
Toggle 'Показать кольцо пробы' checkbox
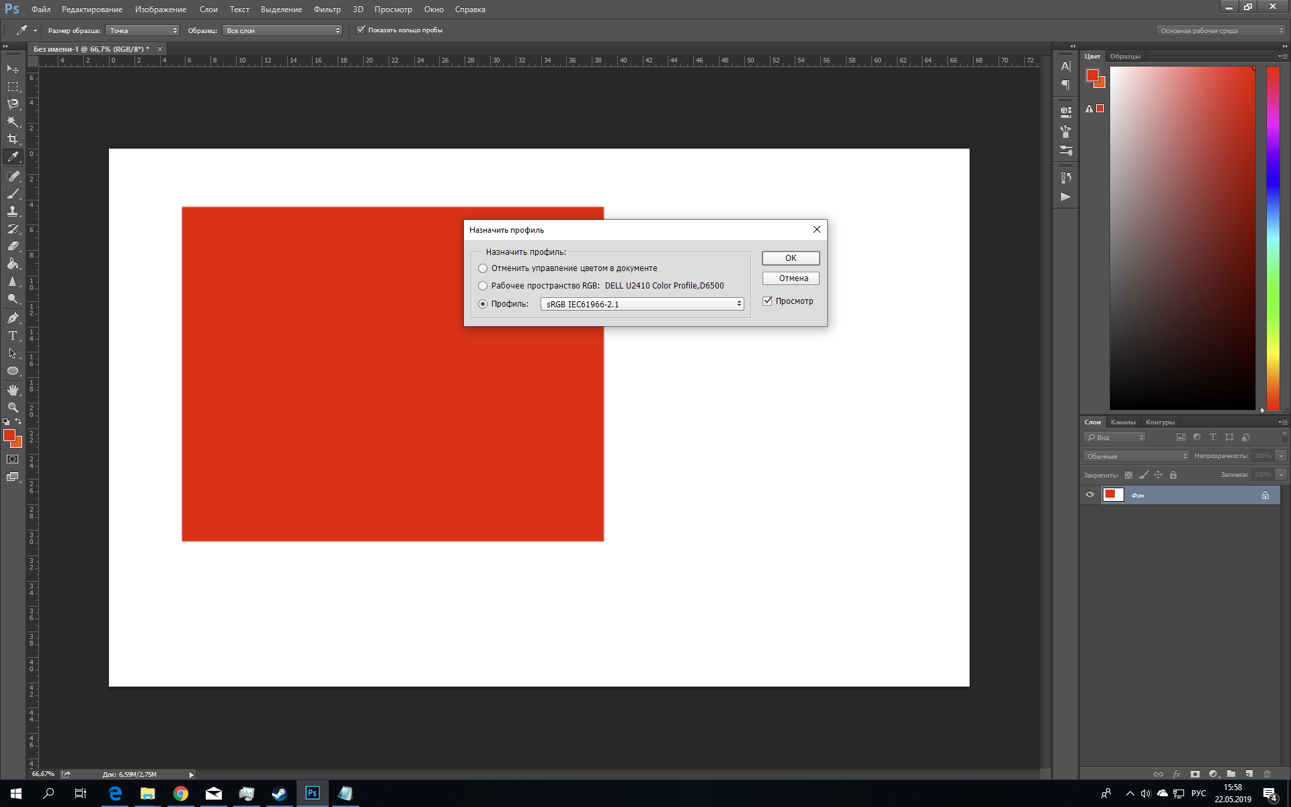coord(361,30)
